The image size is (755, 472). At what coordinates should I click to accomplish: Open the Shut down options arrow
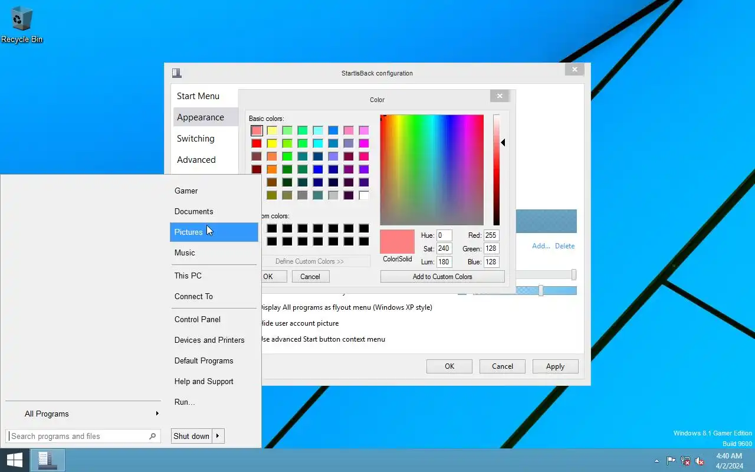pos(218,436)
